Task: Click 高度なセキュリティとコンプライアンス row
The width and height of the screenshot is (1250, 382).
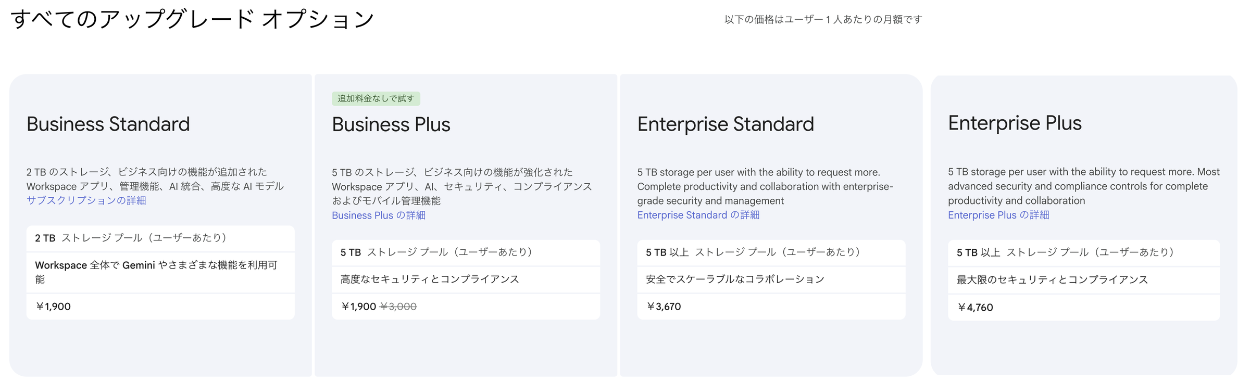Action: point(466,279)
